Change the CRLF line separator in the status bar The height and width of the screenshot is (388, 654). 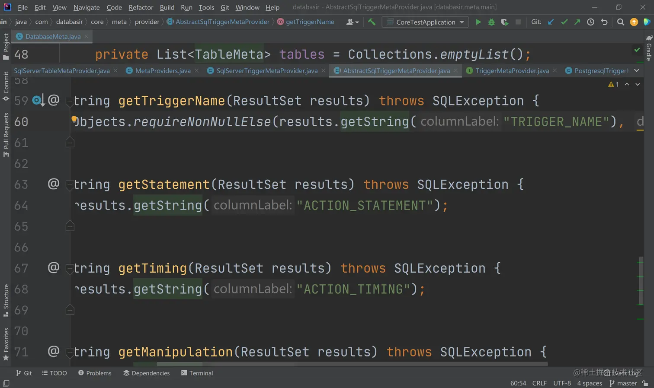pos(539,383)
